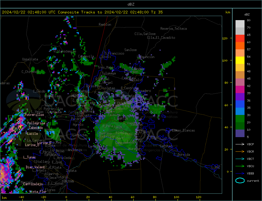Pick the magenta 39 dBZ color swatch
The height and width of the screenshot is (201, 262).
pyautogui.click(x=240, y=90)
